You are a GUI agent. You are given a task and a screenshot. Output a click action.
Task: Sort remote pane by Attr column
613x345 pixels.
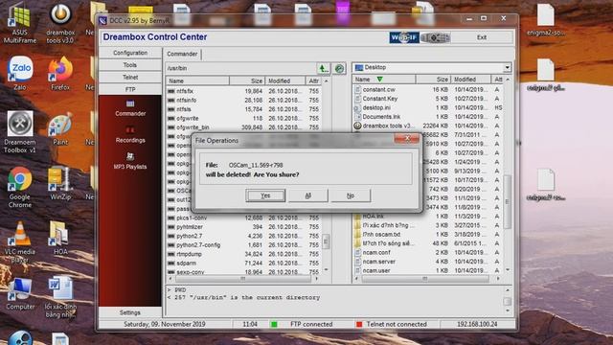click(x=314, y=80)
